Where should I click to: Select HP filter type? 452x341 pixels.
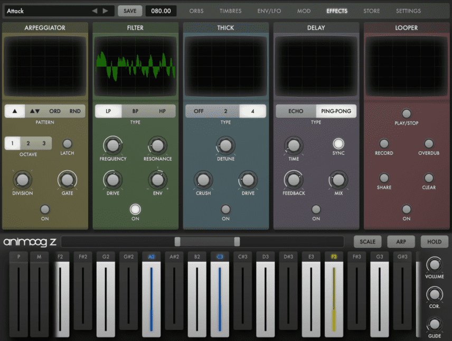[162, 111]
